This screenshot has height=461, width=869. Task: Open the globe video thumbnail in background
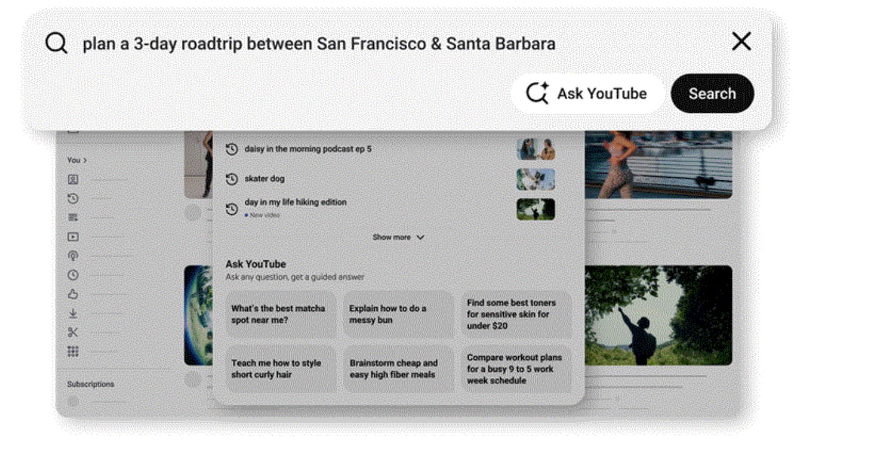(198, 315)
